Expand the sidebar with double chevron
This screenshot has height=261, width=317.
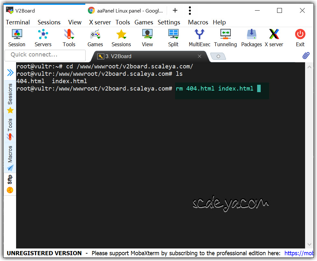[10, 73]
